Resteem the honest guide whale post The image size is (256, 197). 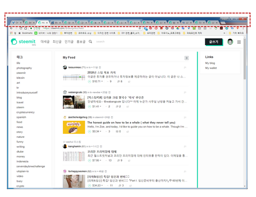click(x=128, y=131)
